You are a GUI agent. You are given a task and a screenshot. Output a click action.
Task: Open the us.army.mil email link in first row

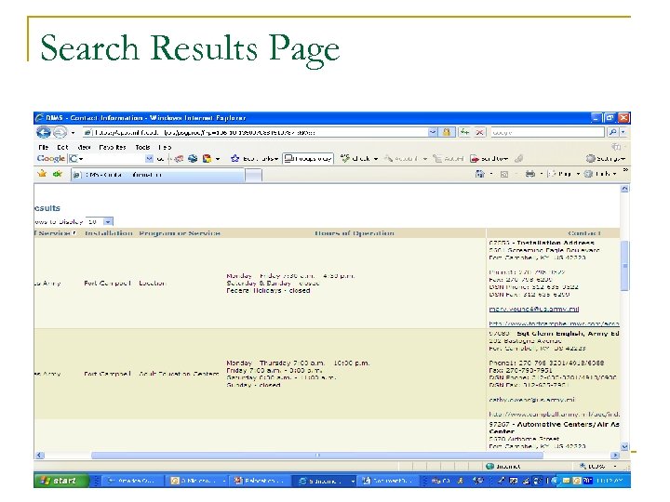click(x=534, y=309)
